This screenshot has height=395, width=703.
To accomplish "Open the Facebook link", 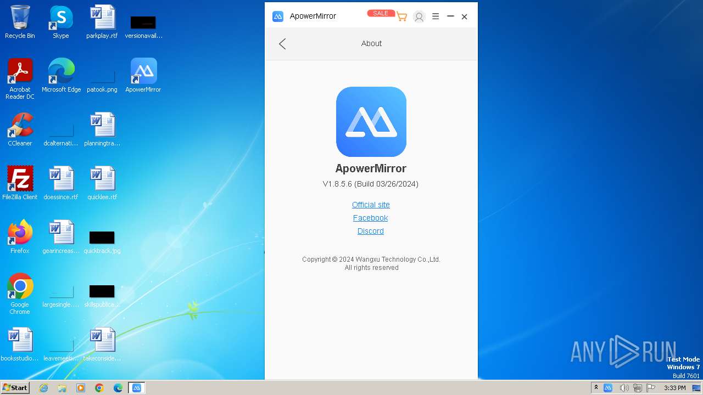I will pos(371,218).
